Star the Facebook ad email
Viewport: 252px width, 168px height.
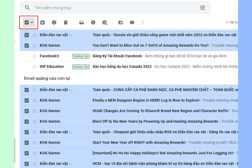pyautogui.click(x=34, y=56)
